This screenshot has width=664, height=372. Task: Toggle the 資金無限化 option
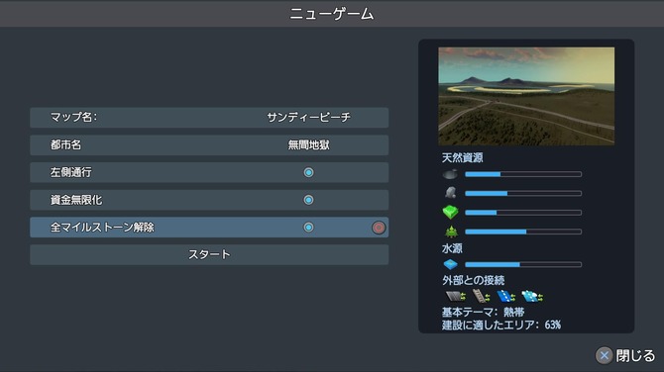(308, 200)
